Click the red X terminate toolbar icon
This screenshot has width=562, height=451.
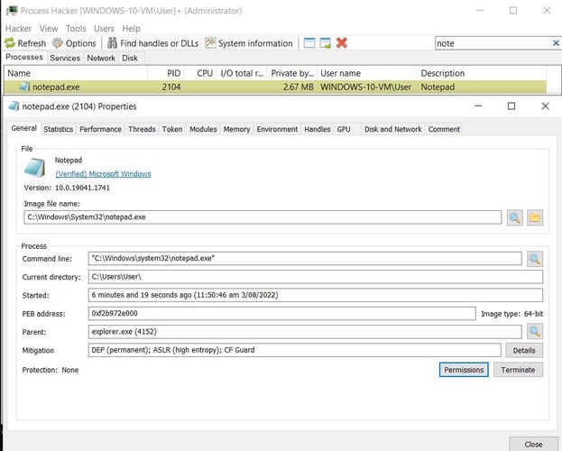tap(342, 43)
